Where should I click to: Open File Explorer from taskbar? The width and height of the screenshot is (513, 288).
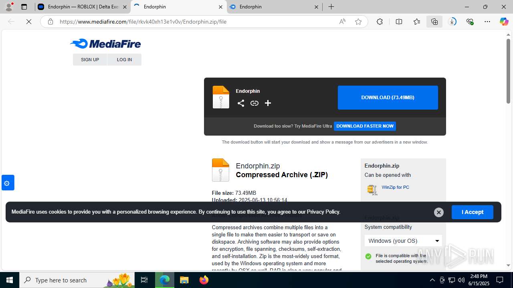pyautogui.click(x=184, y=280)
